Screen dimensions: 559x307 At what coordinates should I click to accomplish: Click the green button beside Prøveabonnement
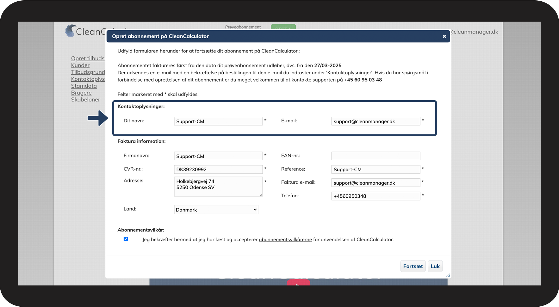coord(283,27)
